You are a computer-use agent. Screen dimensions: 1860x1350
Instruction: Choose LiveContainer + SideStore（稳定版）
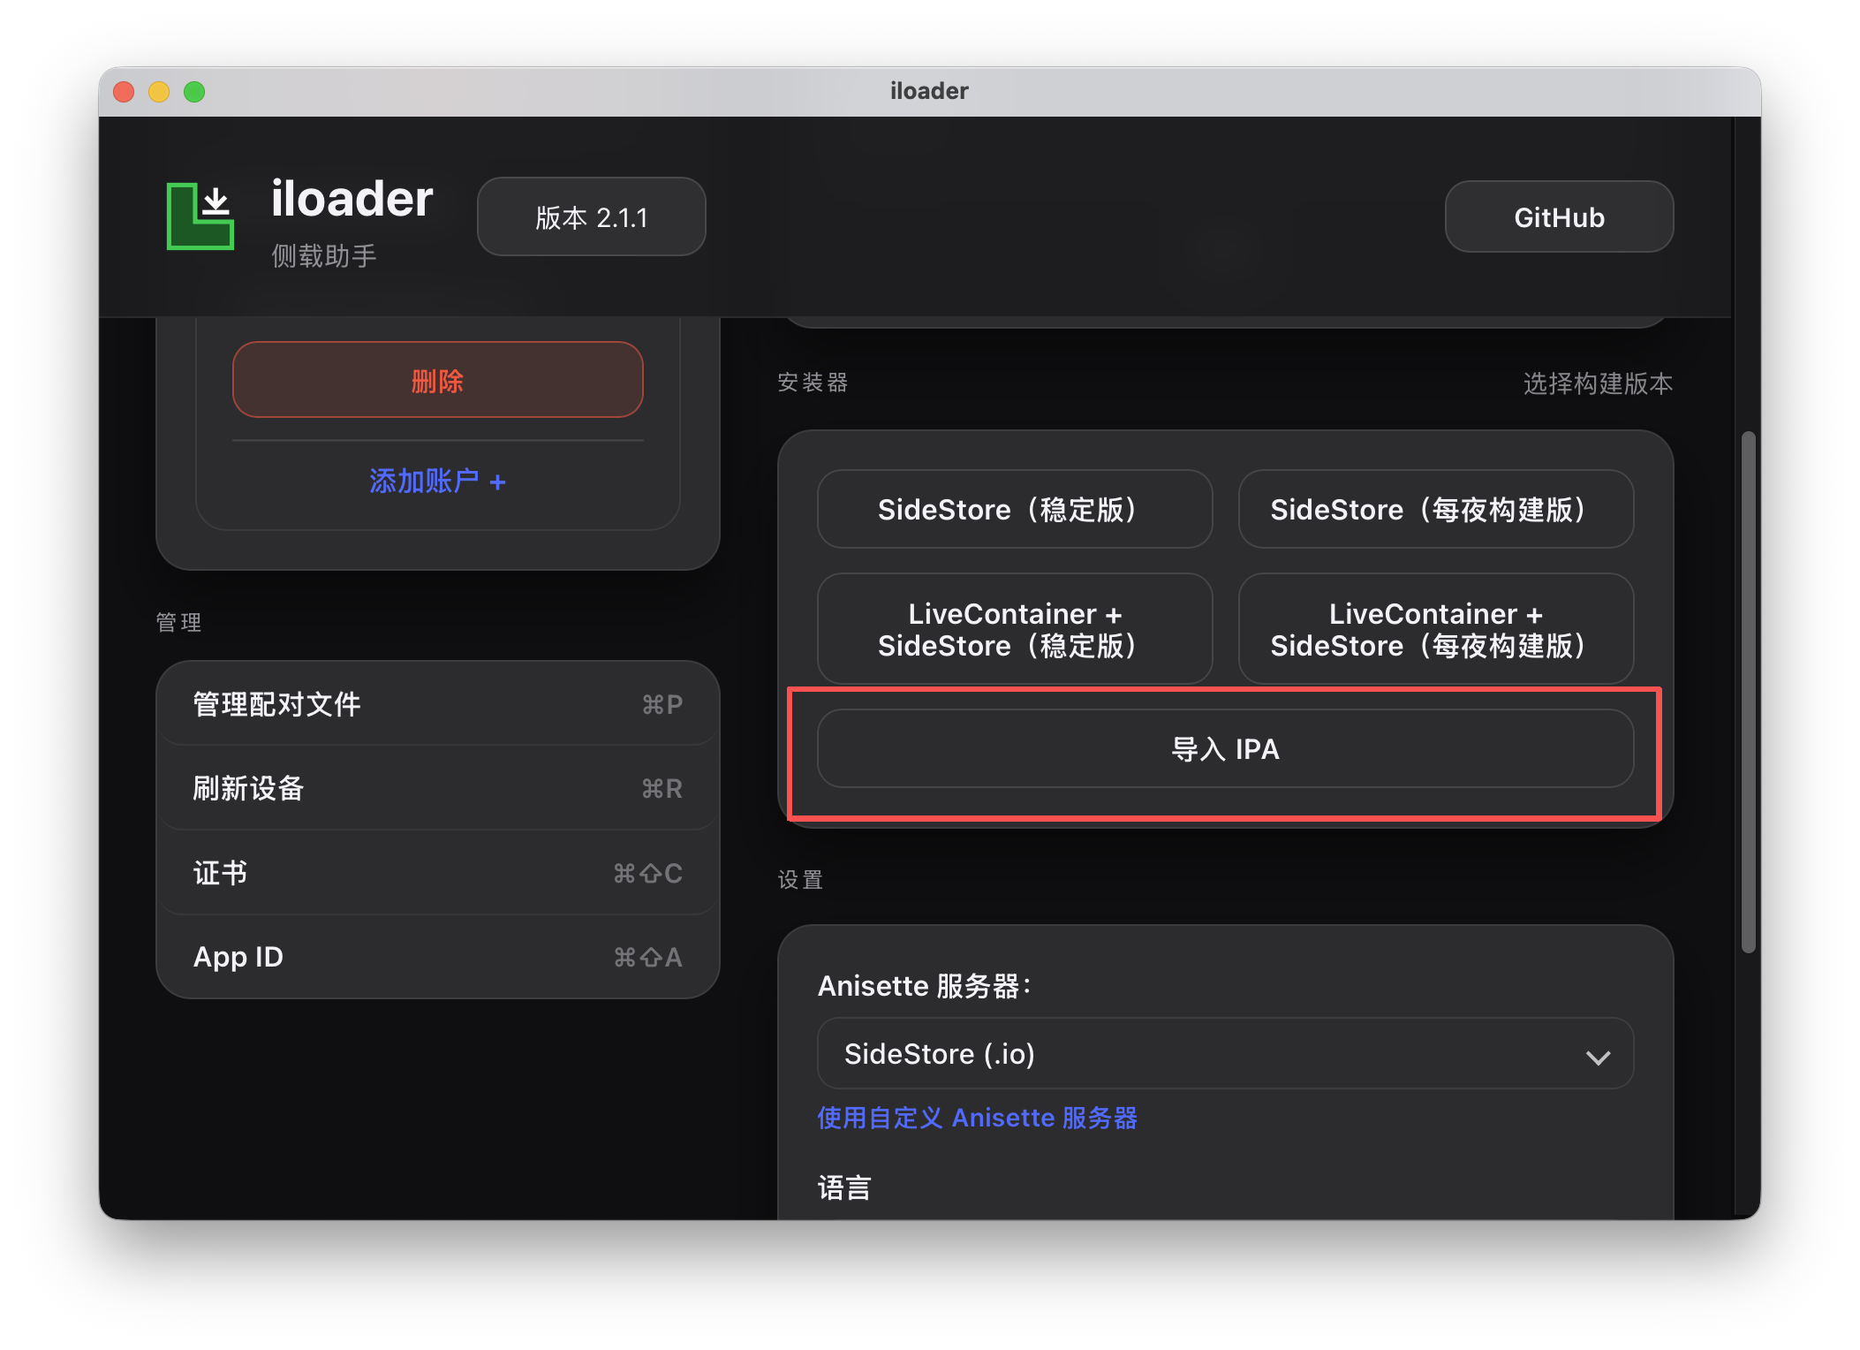click(x=1014, y=630)
